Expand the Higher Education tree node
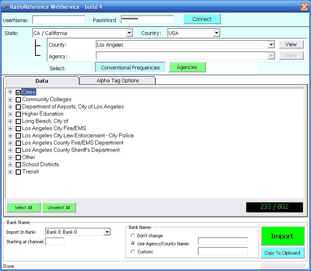Screen dimensions: 311x271 point(10,114)
